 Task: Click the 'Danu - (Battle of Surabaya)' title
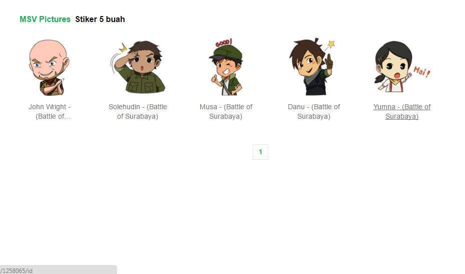point(314,111)
